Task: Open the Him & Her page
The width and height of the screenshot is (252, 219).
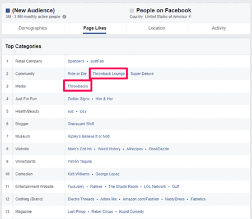Action: [104, 99]
